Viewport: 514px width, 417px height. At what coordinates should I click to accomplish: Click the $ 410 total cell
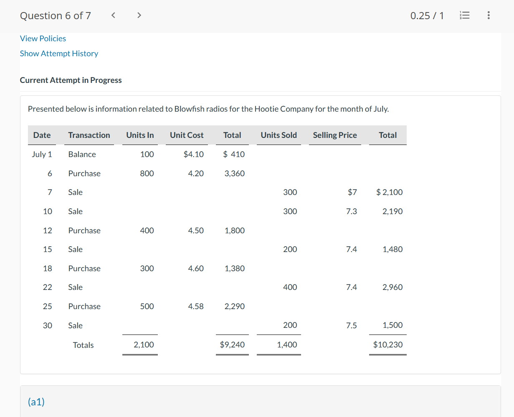(234, 154)
